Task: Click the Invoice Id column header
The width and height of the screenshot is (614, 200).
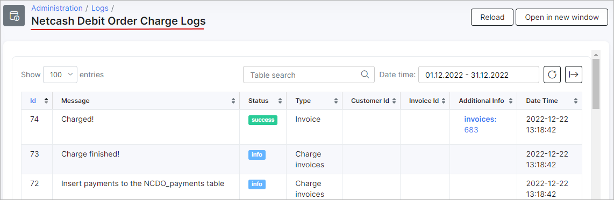Action: 425,101
